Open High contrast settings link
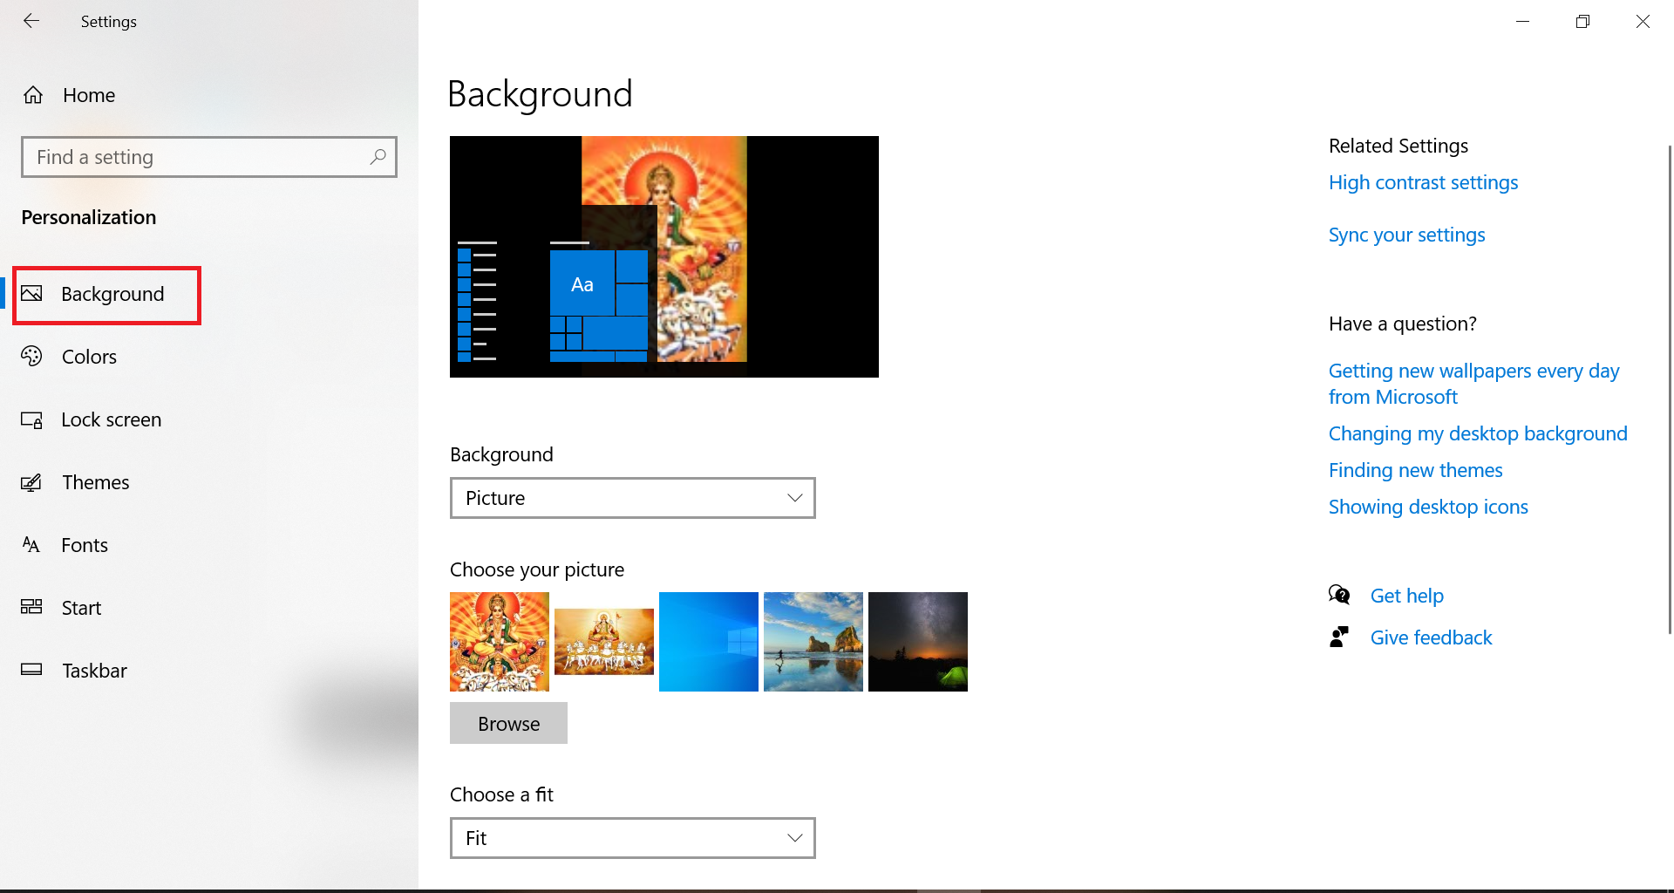 point(1423,182)
